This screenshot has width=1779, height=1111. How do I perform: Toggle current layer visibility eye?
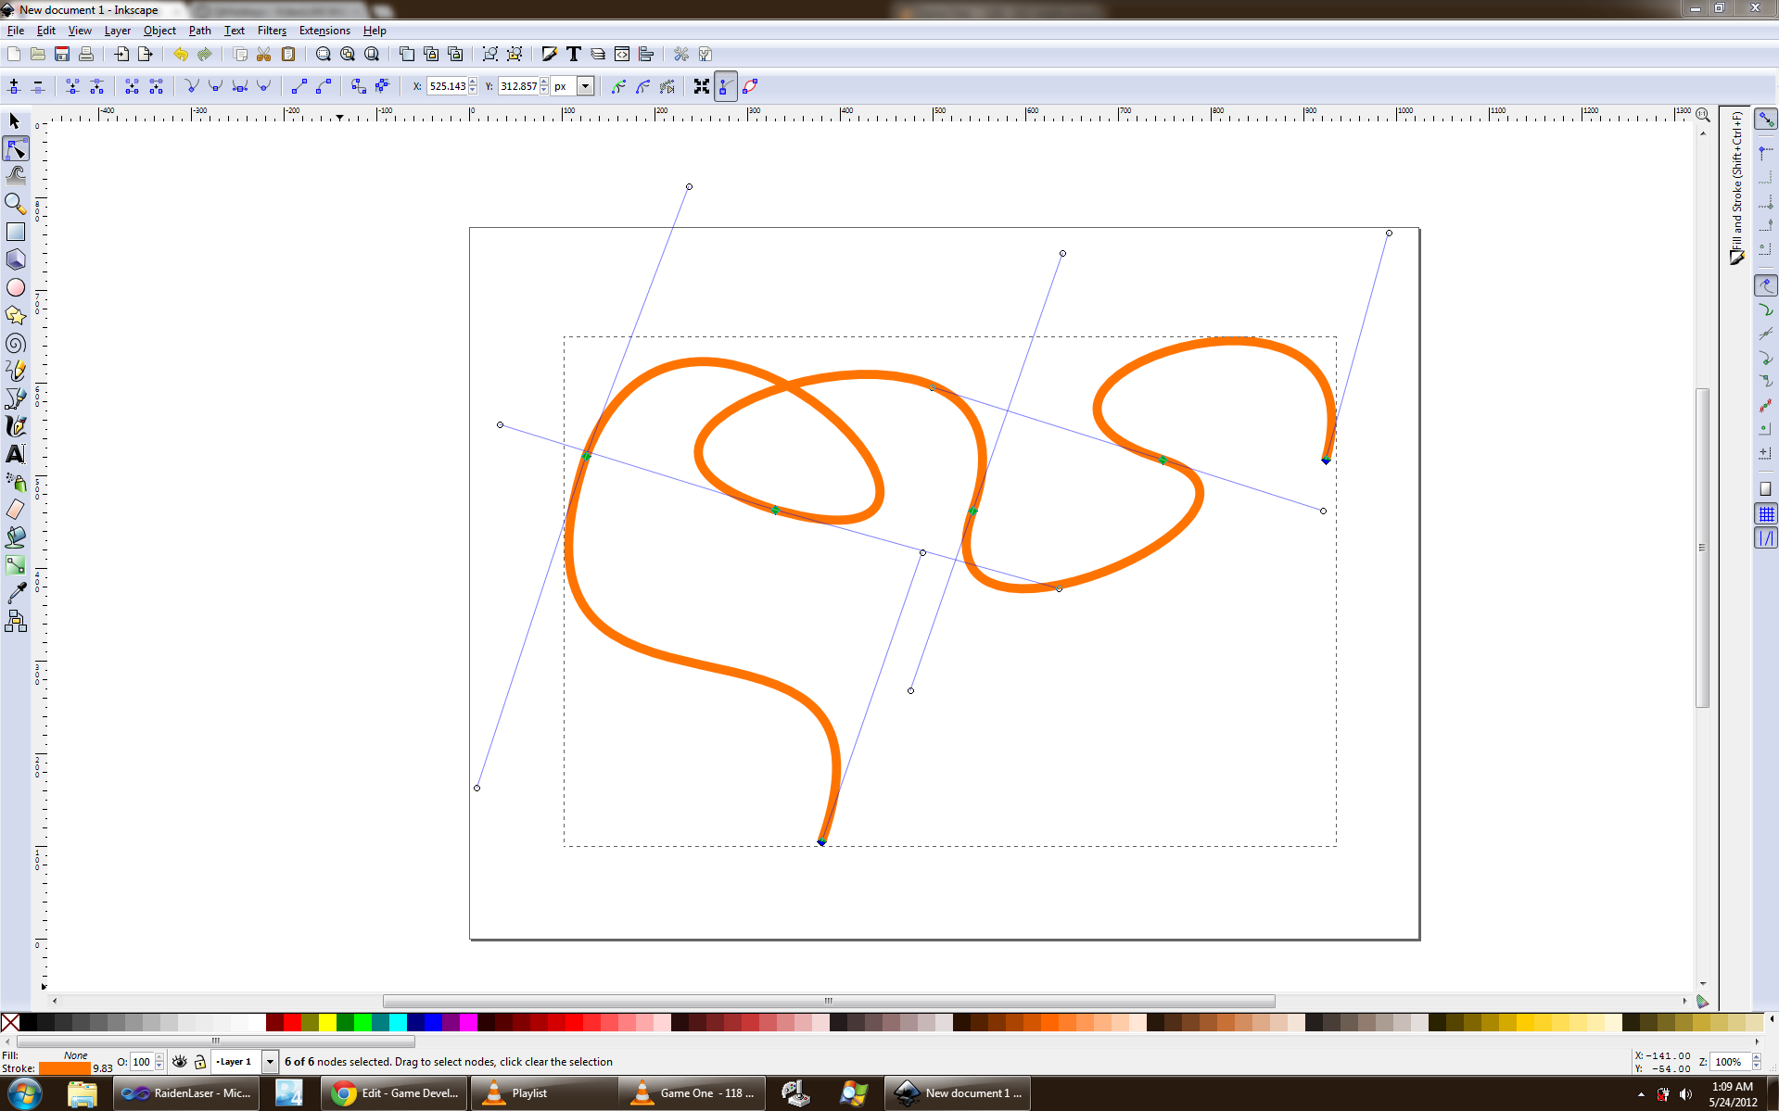click(180, 1062)
